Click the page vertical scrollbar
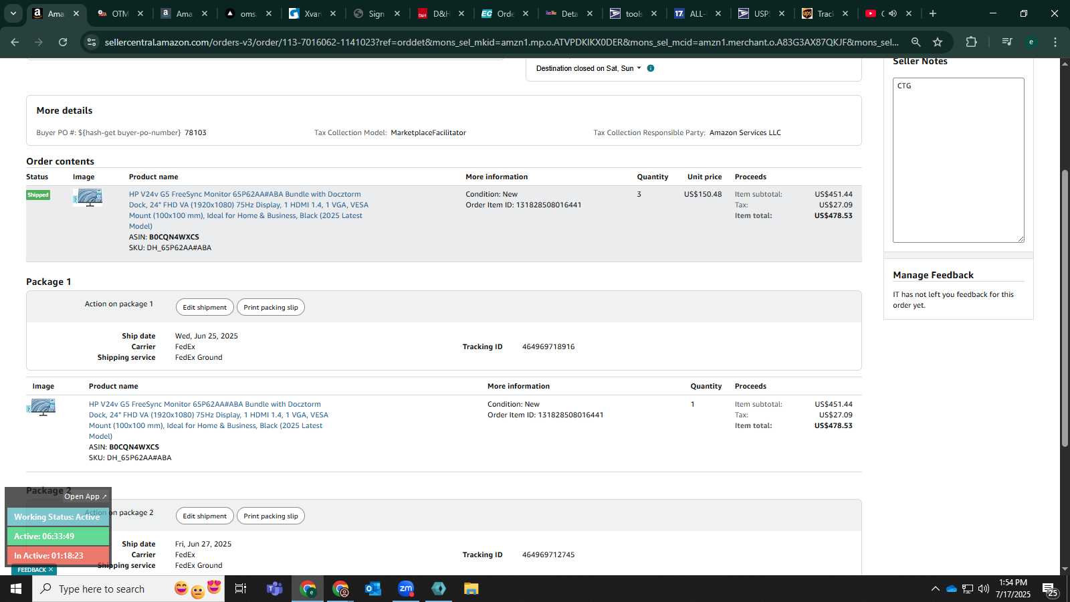Screen dimensions: 1070x602 click(1065, 308)
